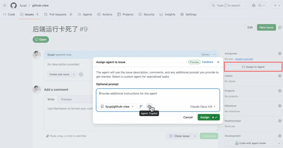Expand the Claude Opus 4.6 model dropdown
Image resolution: width=283 pixels, height=148 pixels.
click(203, 107)
